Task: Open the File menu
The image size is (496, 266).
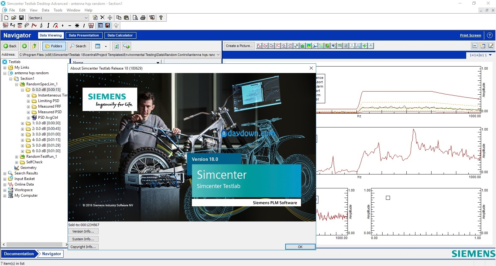Action: 12,10
